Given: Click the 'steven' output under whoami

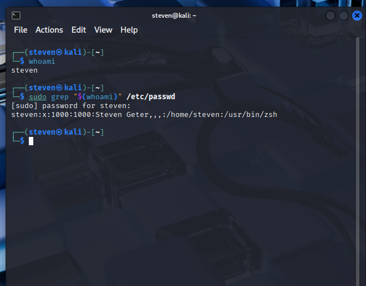Looking at the screenshot, I should click(x=24, y=70).
